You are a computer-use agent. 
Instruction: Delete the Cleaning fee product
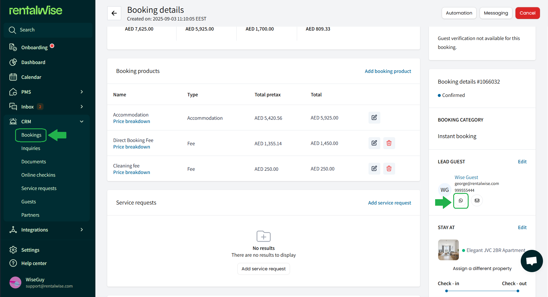pos(389,169)
